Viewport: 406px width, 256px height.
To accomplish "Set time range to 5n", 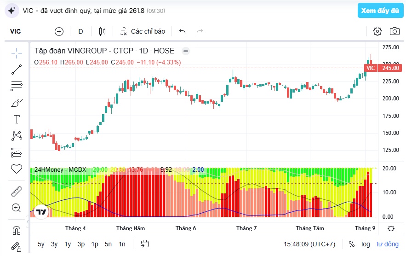I will point(108,244).
